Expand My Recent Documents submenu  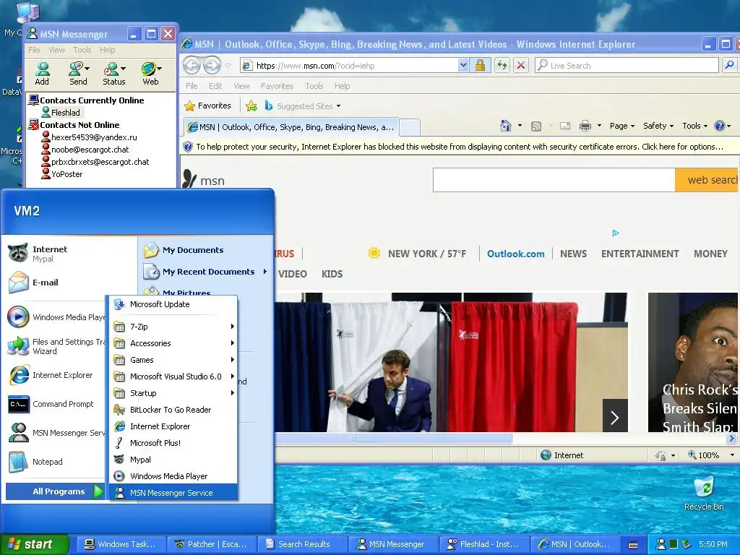click(x=206, y=272)
